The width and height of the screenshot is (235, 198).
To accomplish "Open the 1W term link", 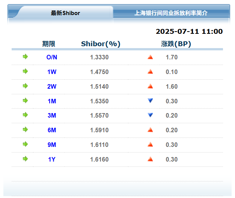I will [x=52, y=72].
